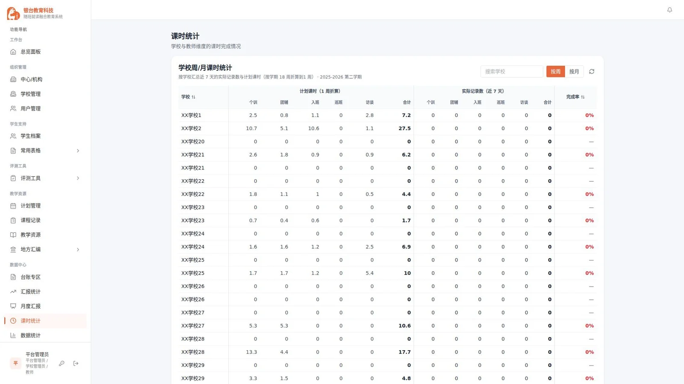Select the 课时统计 sidebar item
The width and height of the screenshot is (684, 384).
(x=45, y=321)
